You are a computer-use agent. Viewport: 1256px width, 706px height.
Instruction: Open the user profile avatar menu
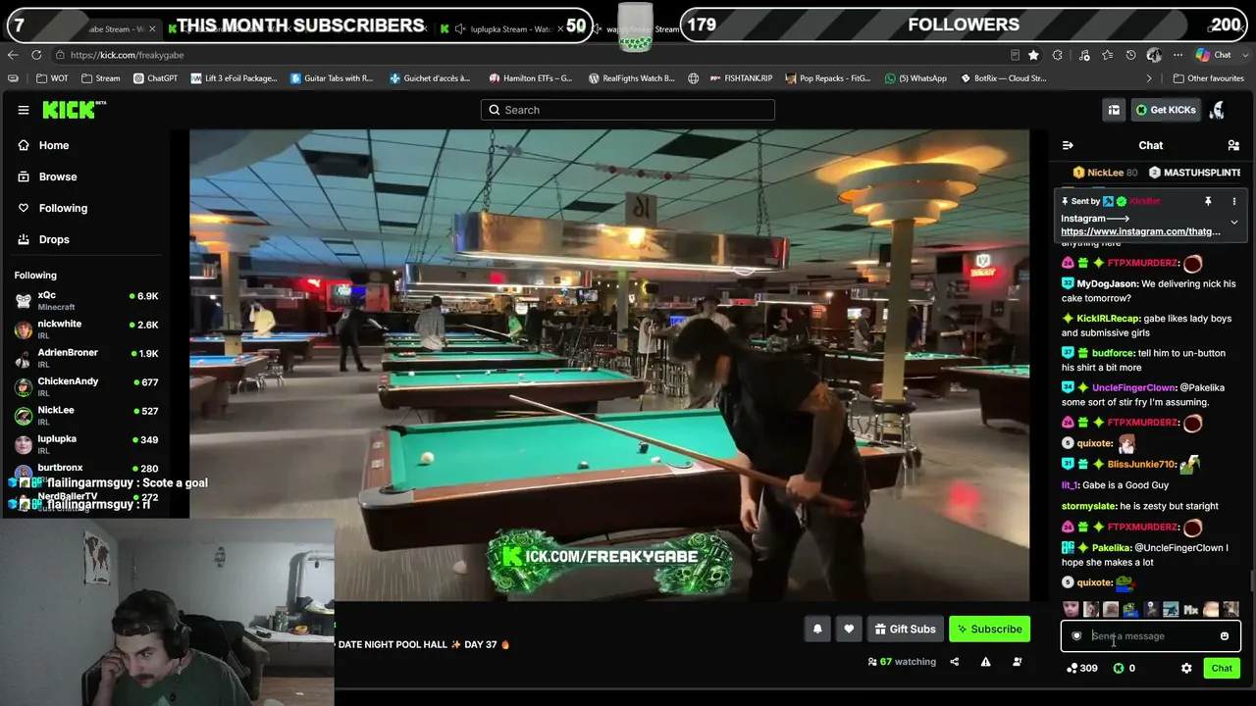click(x=1218, y=110)
